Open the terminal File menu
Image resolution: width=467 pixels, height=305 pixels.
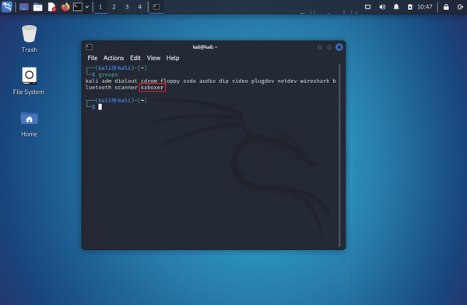point(93,58)
